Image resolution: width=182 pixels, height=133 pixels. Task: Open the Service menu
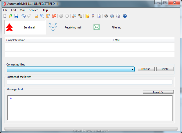point(33,10)
